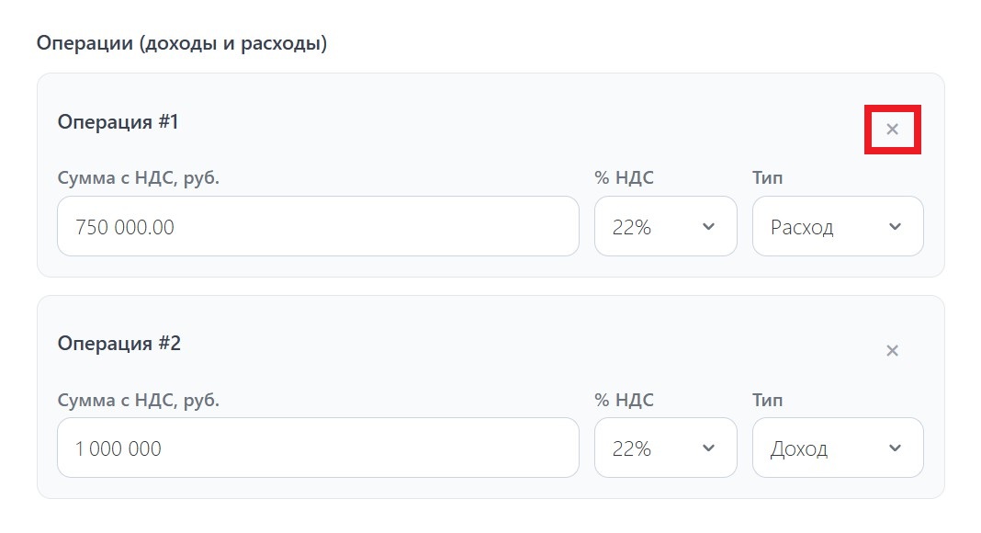Select the amount field containing 1 000 000
981x533 pixels.
317,448
